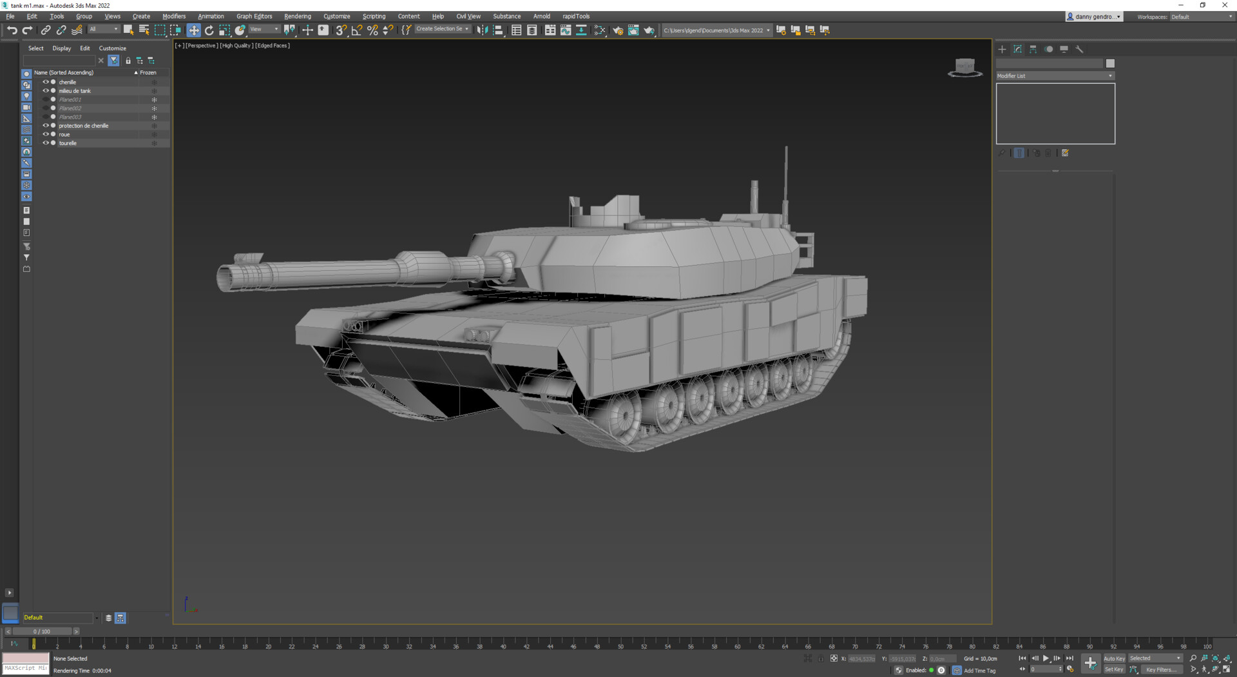Switch to the Display tab in Scene Explorer
Image resolution: width=1237 pixels, height=677 pixels.
pos(61,48)
